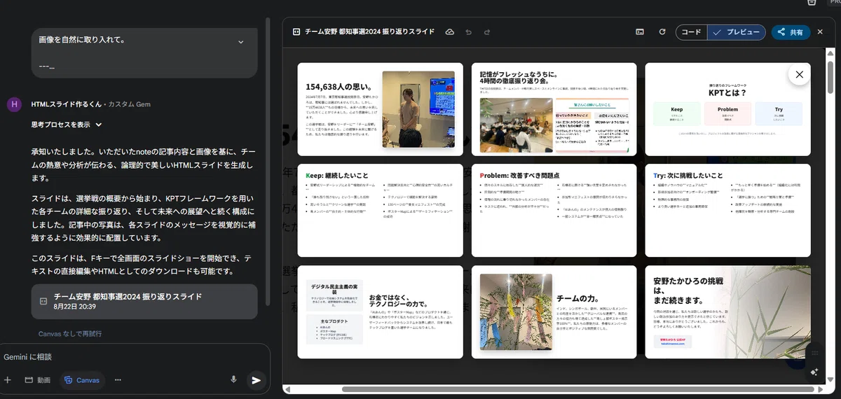Expand 思考プロセスを表示
Image resolution: width=841 pixels, height=399 pixels.
67,125
